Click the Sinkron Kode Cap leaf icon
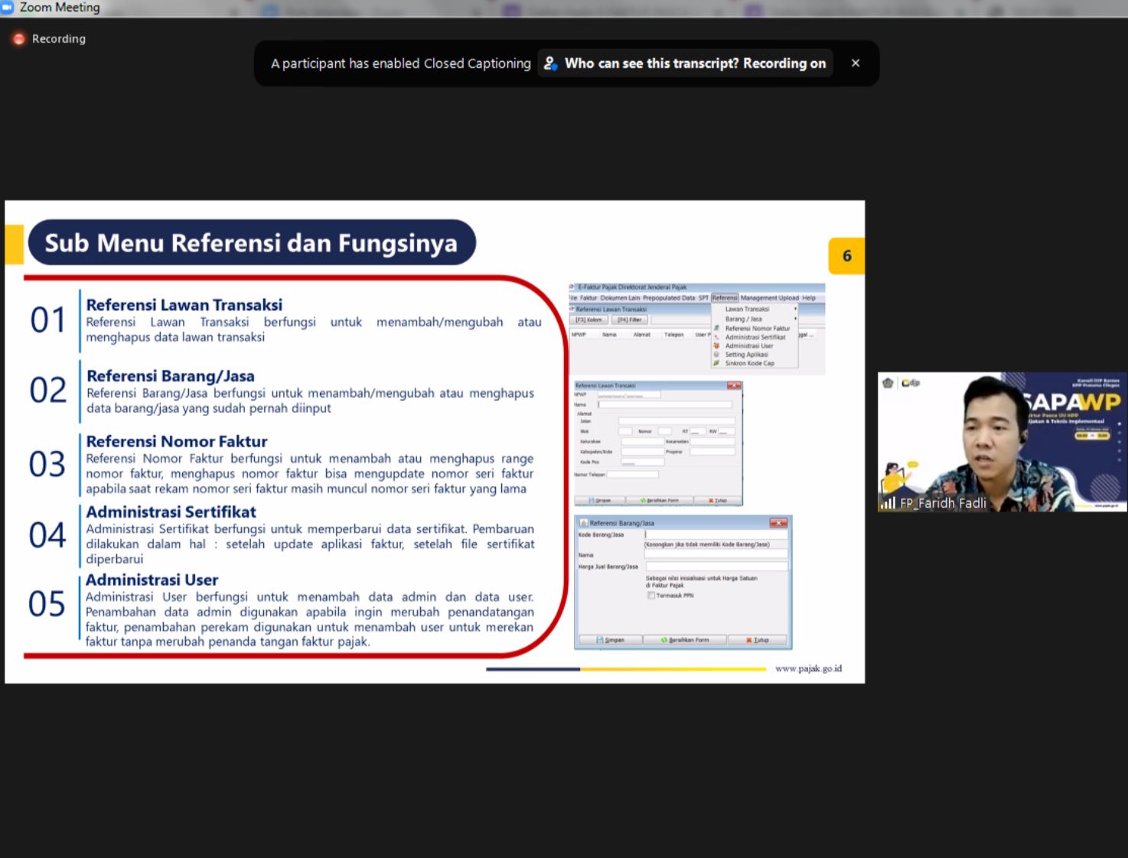This screenshot has width=1128, height=858. click(x=716, y=363)
